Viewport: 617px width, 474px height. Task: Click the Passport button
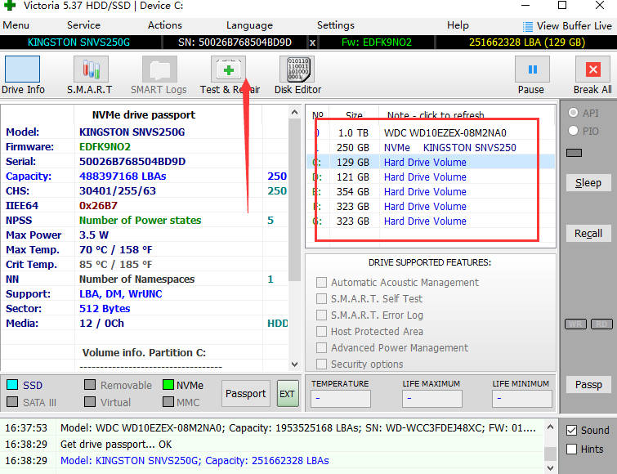pyautogui.click(x=245, y=393)
